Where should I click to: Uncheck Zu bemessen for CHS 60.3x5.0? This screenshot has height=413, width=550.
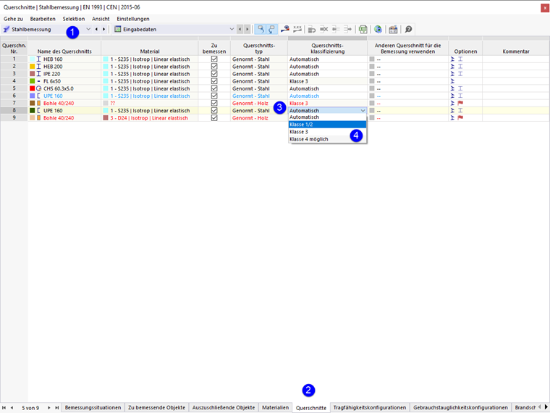[214, 88]
